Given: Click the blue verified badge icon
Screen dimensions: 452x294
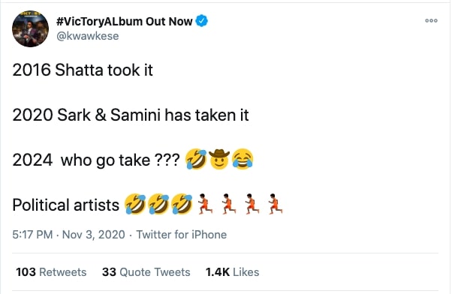Looking at the screenshot, I should point(202,21).
